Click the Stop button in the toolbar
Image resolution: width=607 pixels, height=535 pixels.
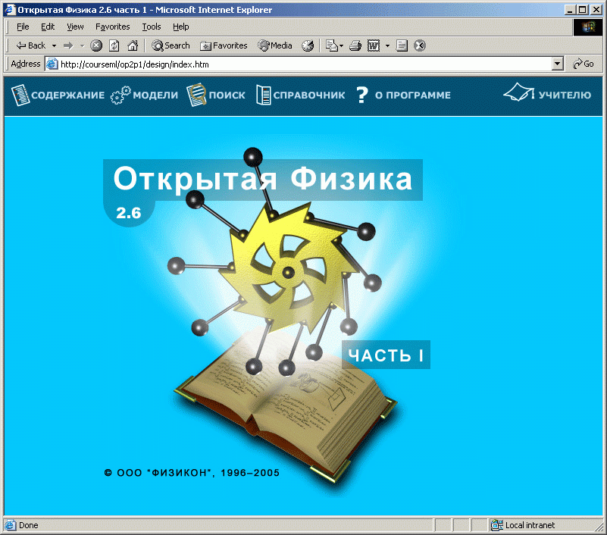(x=96, y=45)
